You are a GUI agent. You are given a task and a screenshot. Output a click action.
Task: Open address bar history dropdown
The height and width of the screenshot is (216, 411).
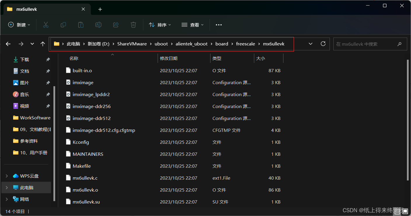(x=311, y=44)
